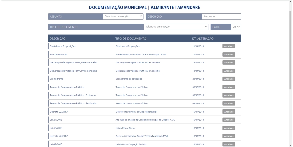The height and width of the screenshot is (147, 293).
Task: Click the Dt. Alteração column header
Action: [x=203, y=39]
